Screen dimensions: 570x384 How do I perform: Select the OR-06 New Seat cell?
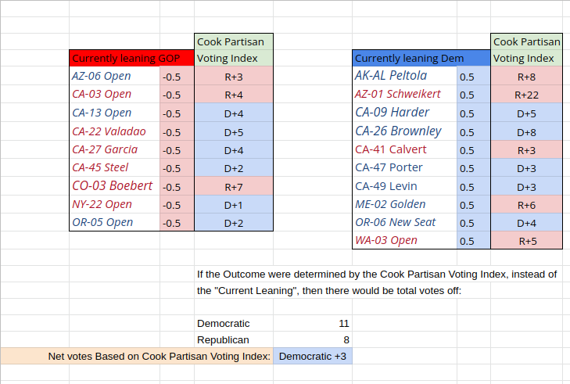pyautogui.click(x=404, y=222)
